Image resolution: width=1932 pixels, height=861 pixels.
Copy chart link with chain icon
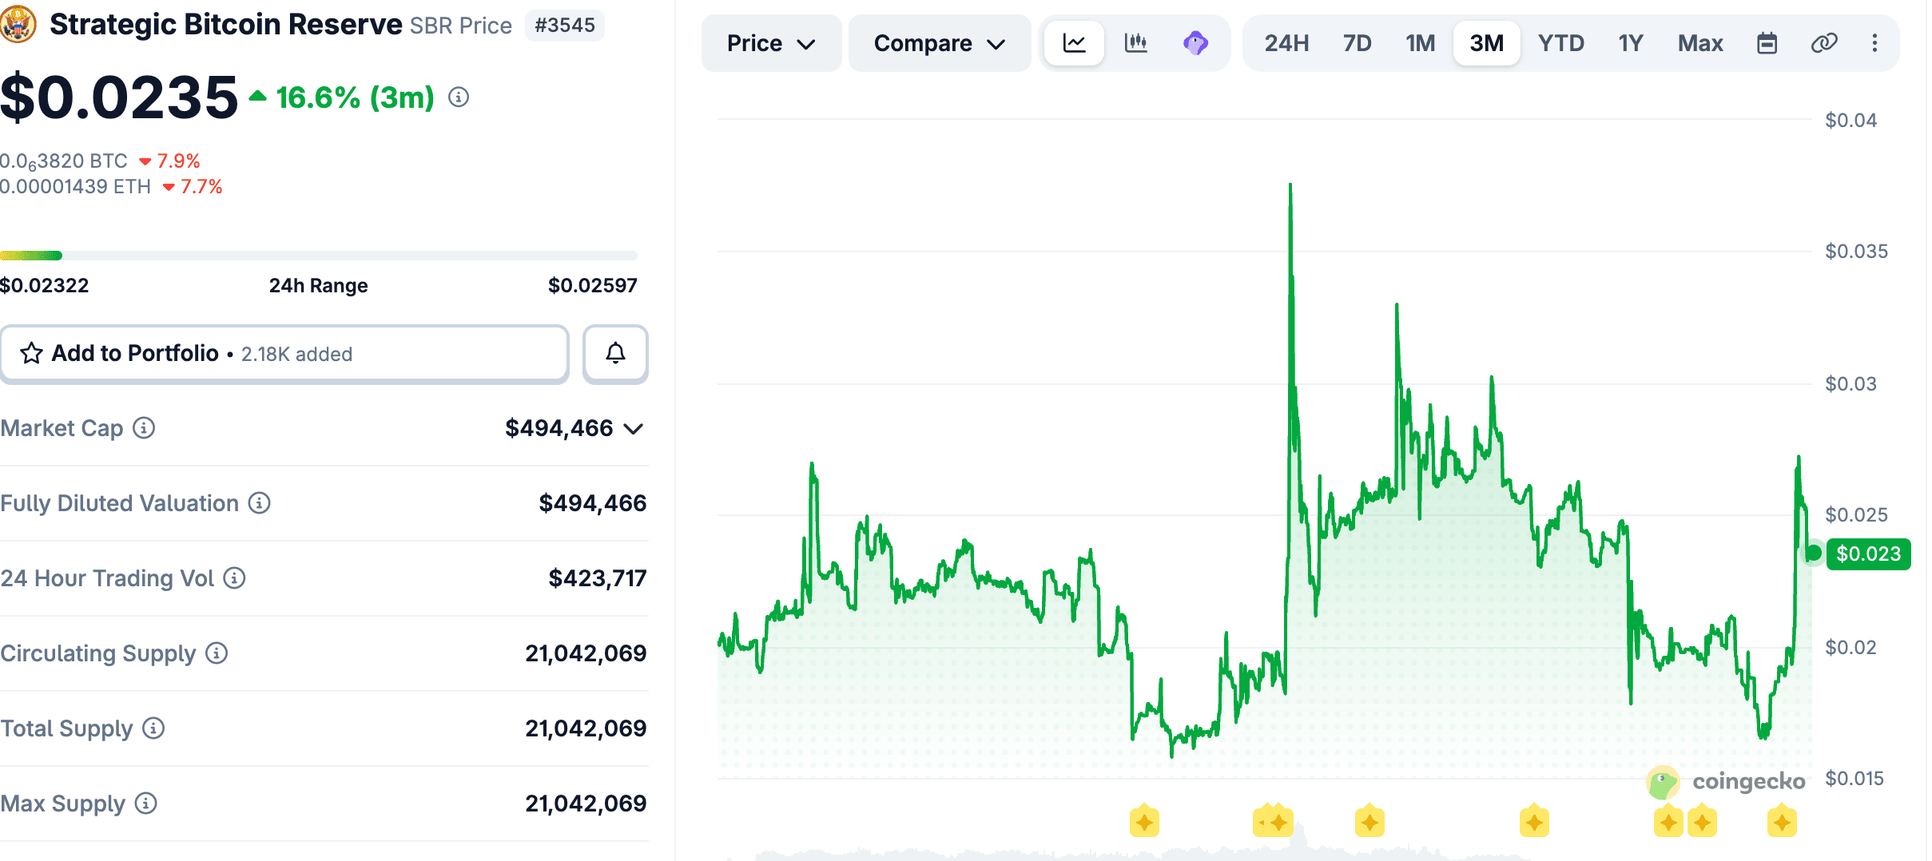point(1824,43)
